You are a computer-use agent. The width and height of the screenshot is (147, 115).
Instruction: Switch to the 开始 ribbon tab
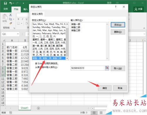click(16, 9)
